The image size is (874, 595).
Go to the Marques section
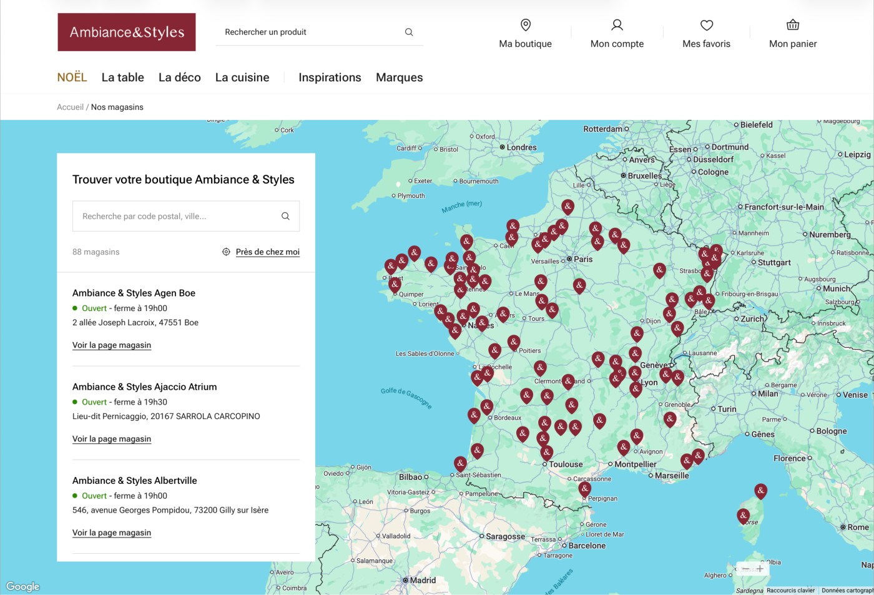point(399,77)
